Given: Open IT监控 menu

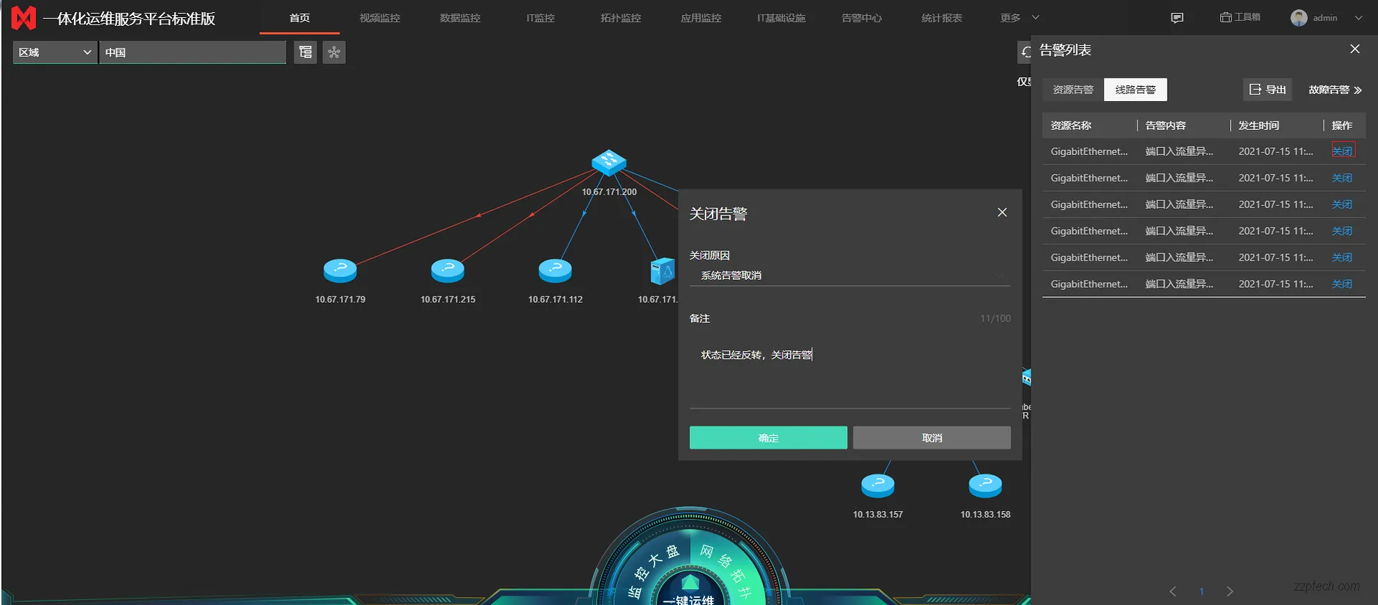Looking at the screenshot, I should click(x=540, y=18).
